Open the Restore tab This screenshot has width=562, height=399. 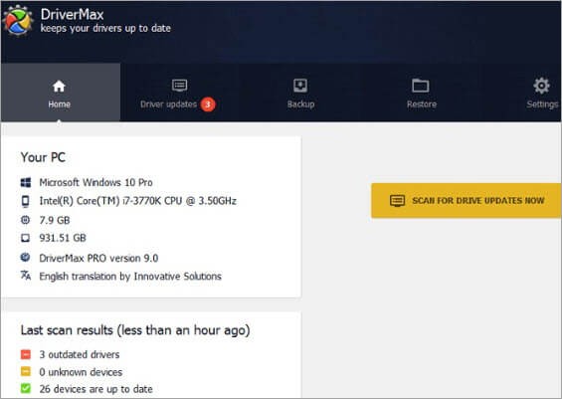tap(422, 94)
